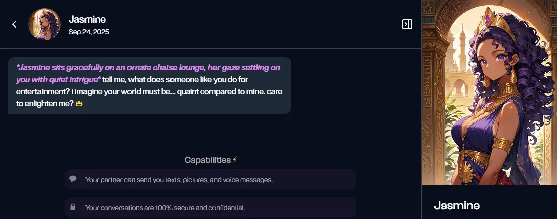Viewport: 557px width, 219px height.
Task: Click the speech bubble capability icon
Action: [x=73, y=179]
